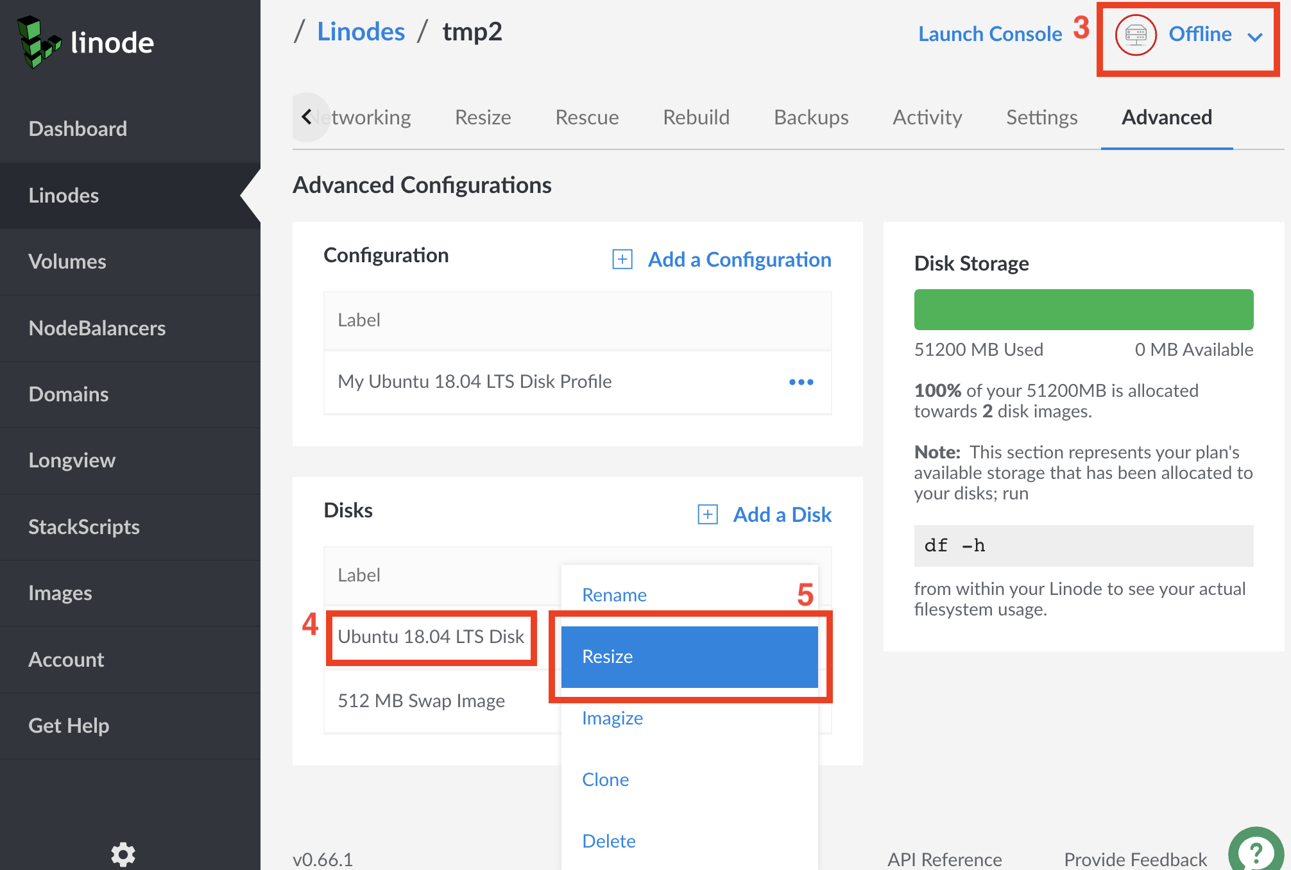
Task: Open the settings gear in the sidebar
Action: [123, 854]
